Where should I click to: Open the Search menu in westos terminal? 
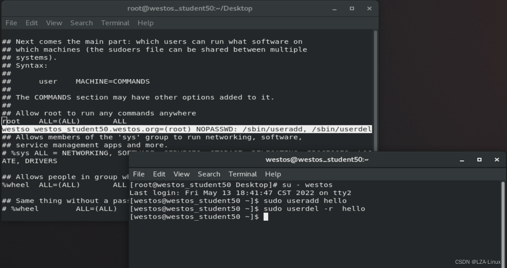pos(209,174)
